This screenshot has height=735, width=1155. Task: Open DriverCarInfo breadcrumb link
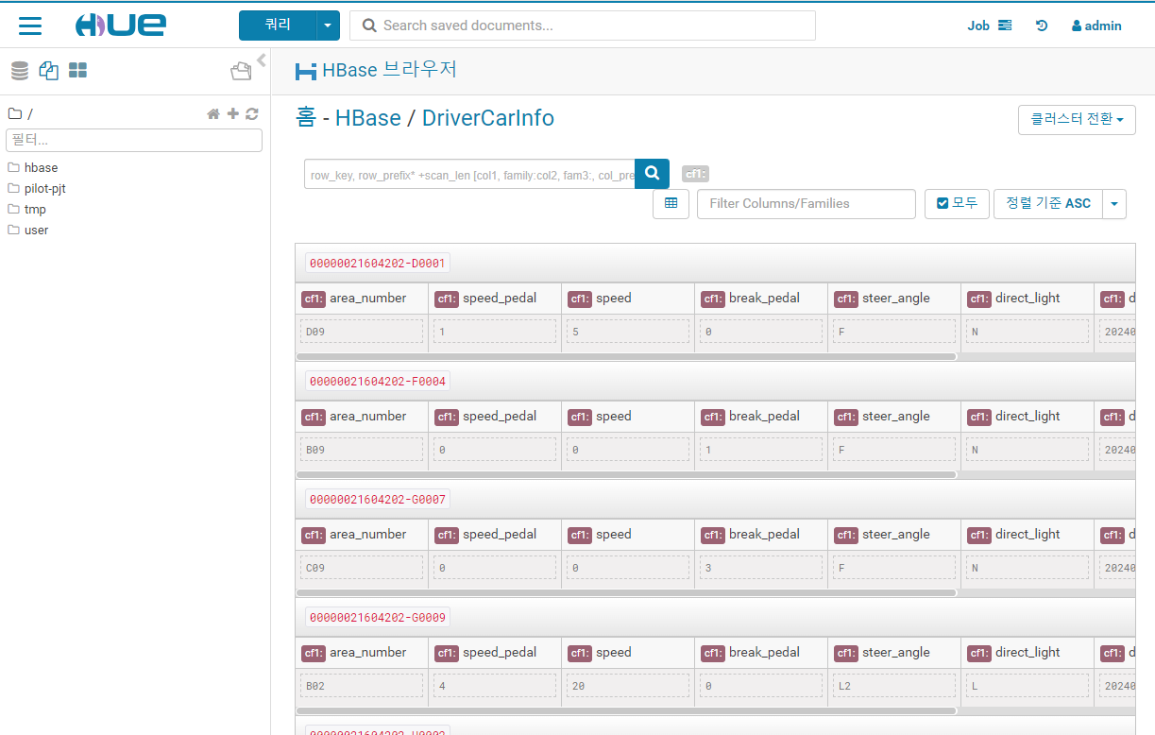point(488,118)
